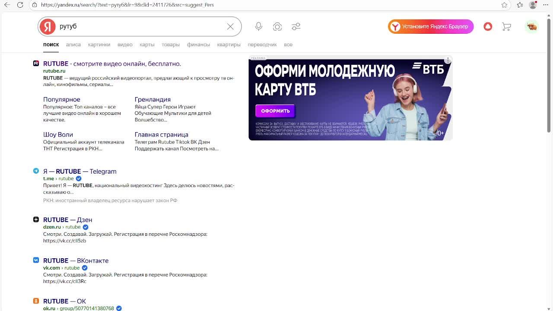Open the 'Я — RUTUBE — Telegram' result
Viewport: 553px width, 311px height.
(80, 171)
